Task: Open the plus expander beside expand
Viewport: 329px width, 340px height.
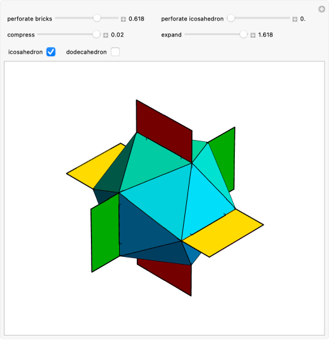Action: point(253,35)
